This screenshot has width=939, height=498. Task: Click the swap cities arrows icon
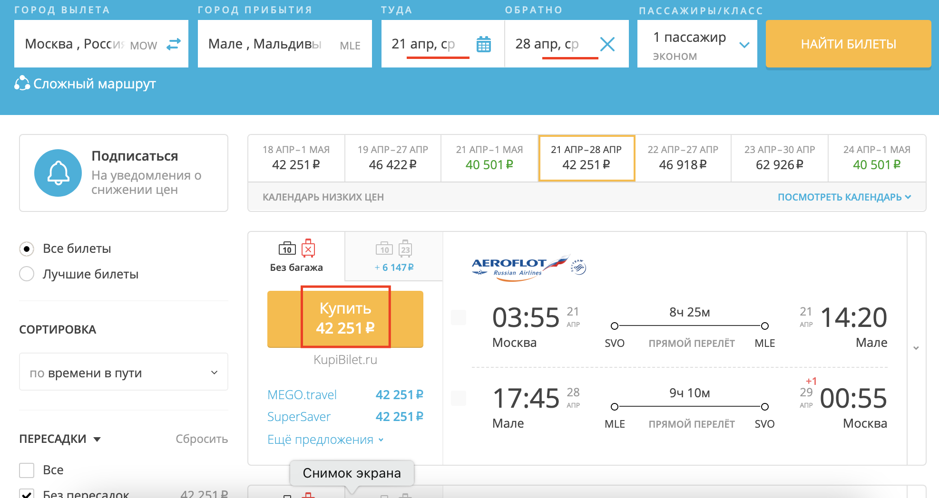[x=174, y=44]
